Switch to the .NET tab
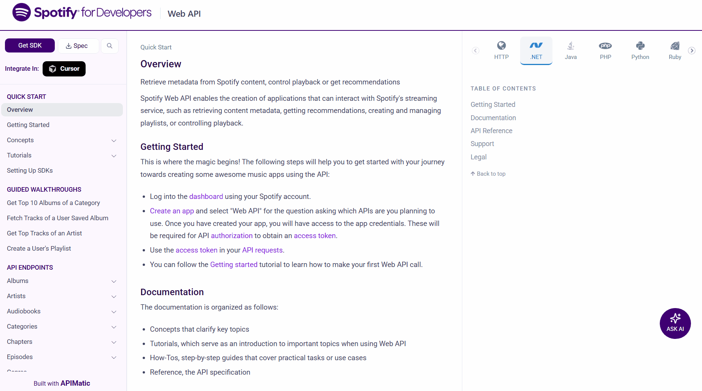This screenshot has width=702, height=391. point(536,50)
